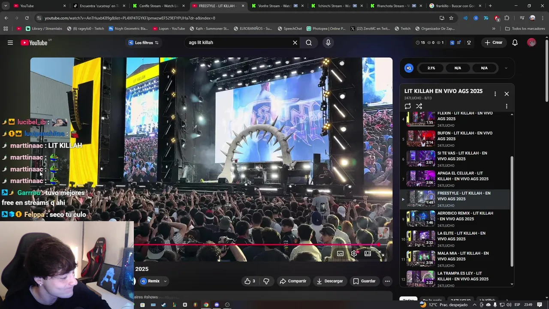Close the playlist panel
The width and height of the screenshot is (549, 309).
pyautogui.click(x=507, y=94)
